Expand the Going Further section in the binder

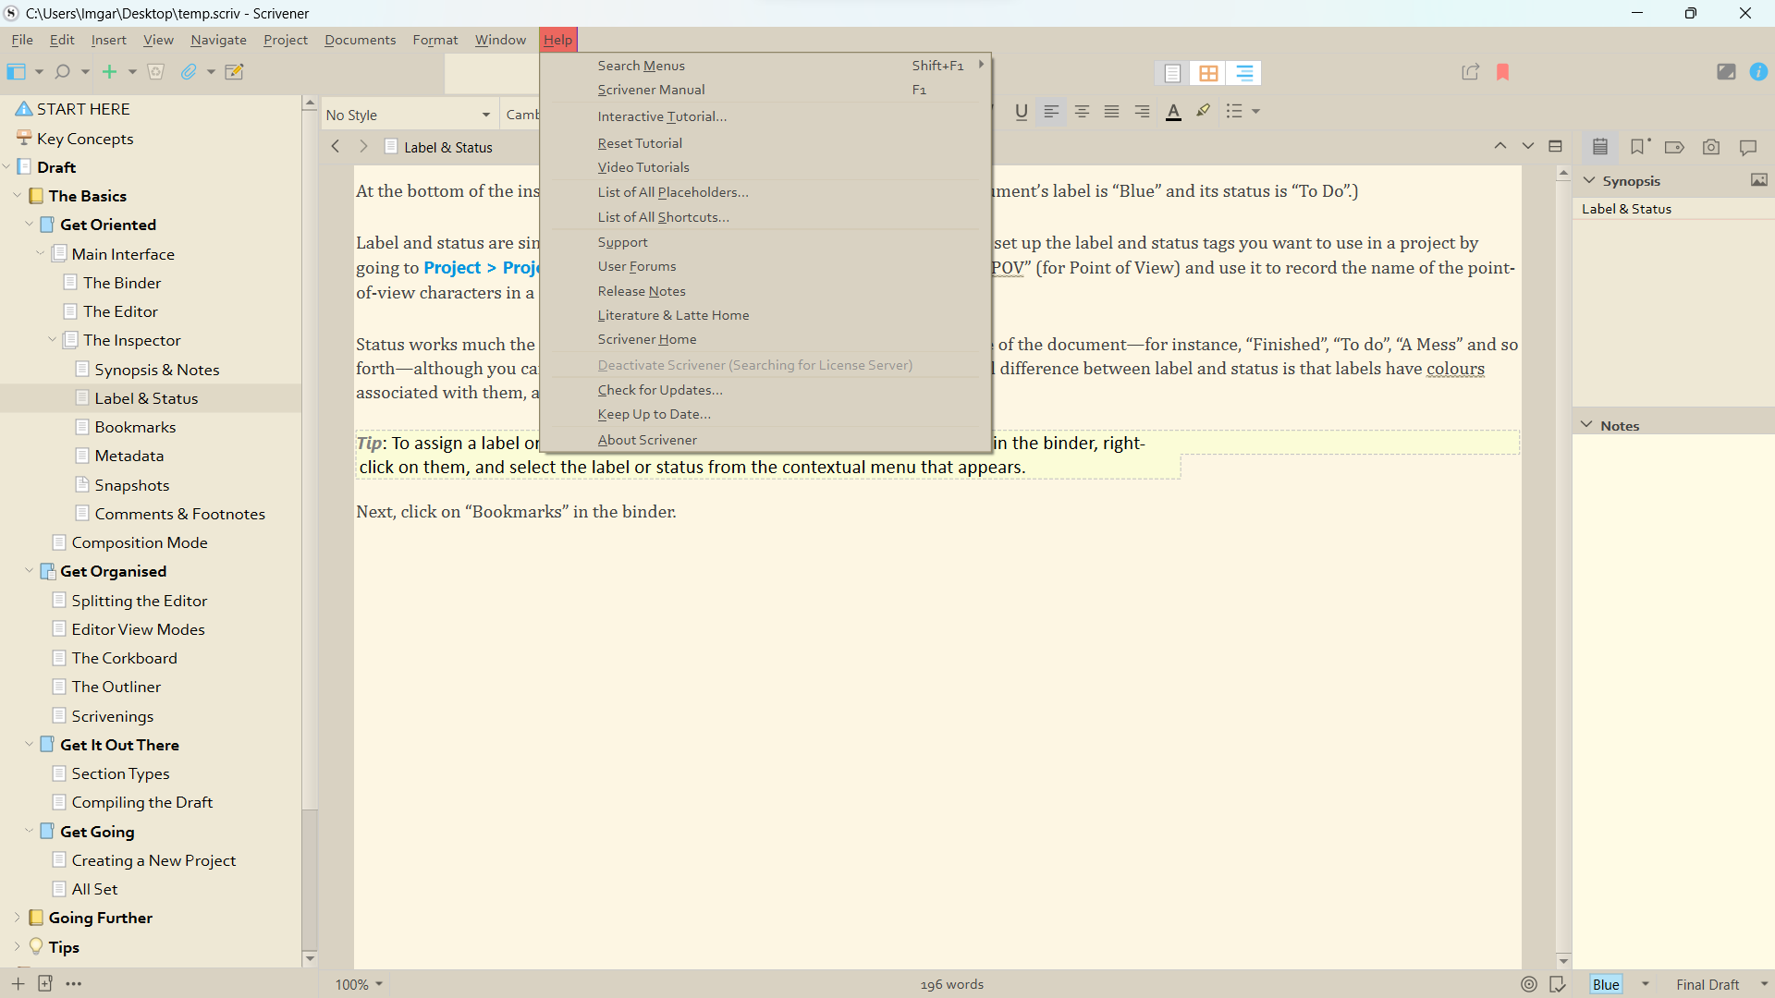15,918
